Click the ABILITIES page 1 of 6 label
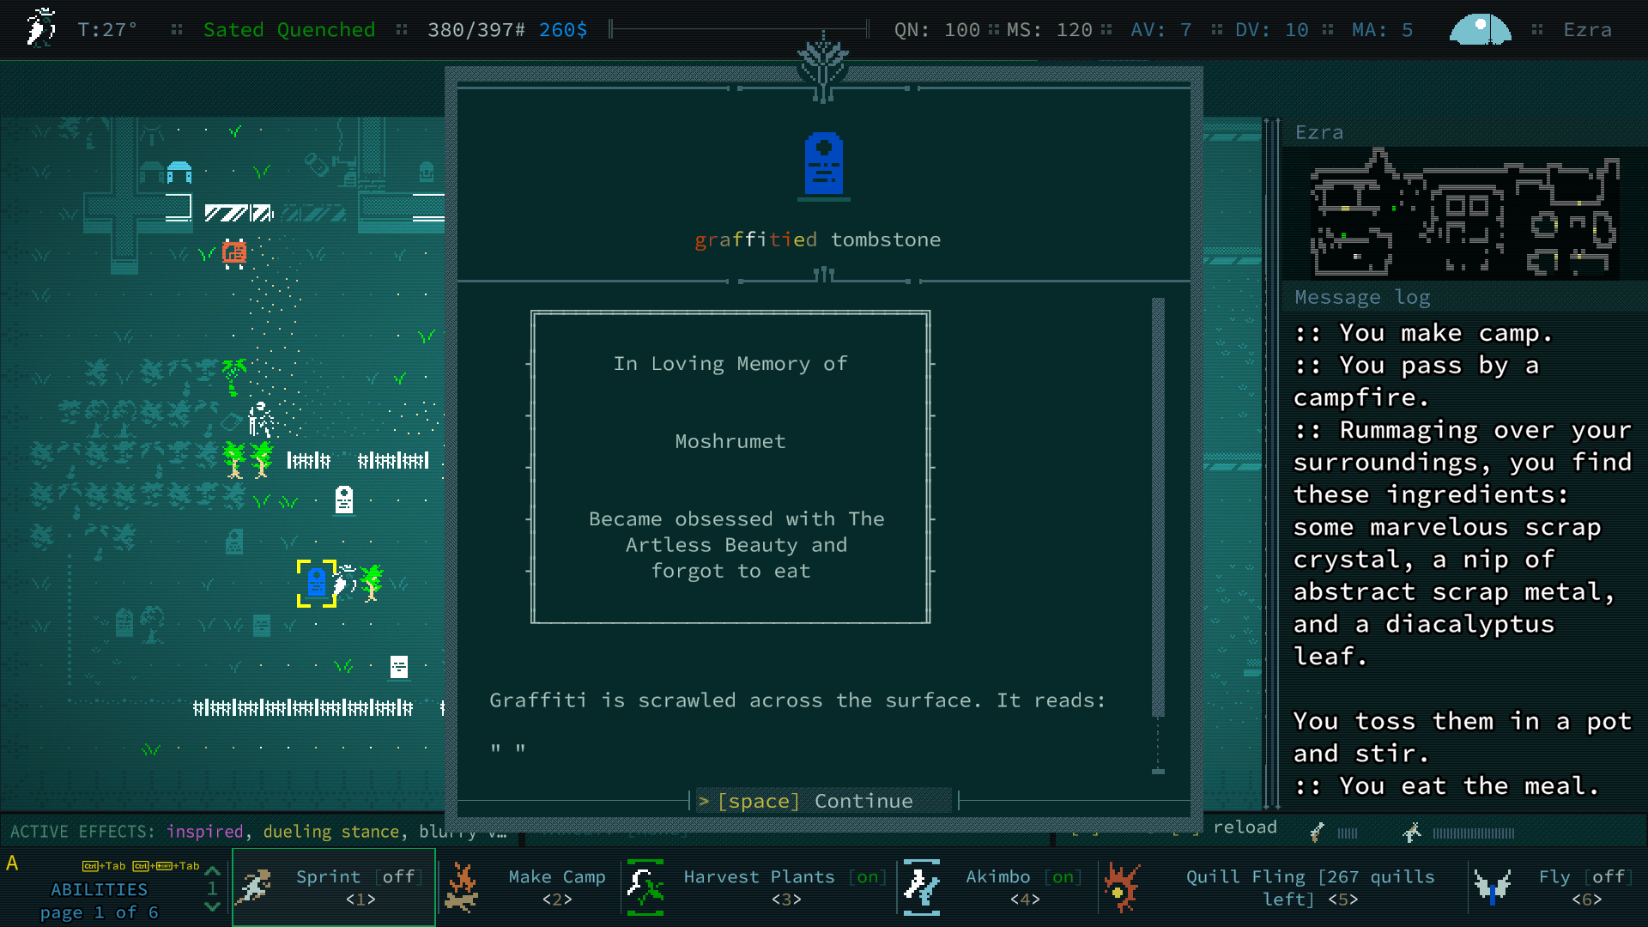The image size is (1648, 927). (99, 900)
